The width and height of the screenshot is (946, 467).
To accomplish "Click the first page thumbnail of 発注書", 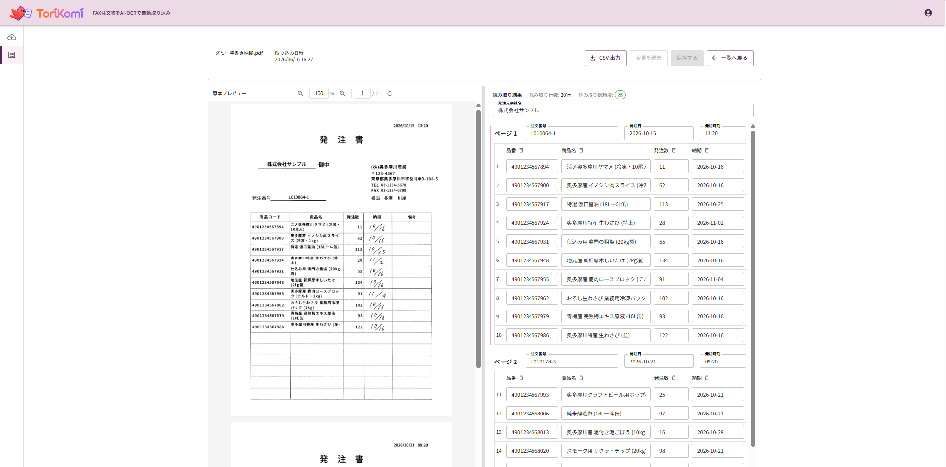I will point(342,260).
